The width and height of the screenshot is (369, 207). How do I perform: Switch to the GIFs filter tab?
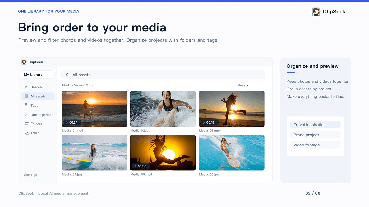point(90,85)
